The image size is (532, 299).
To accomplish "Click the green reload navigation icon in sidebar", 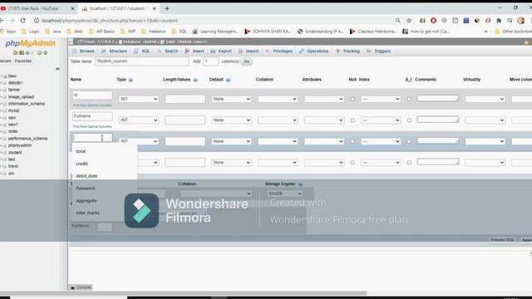I will coord(46,52).
